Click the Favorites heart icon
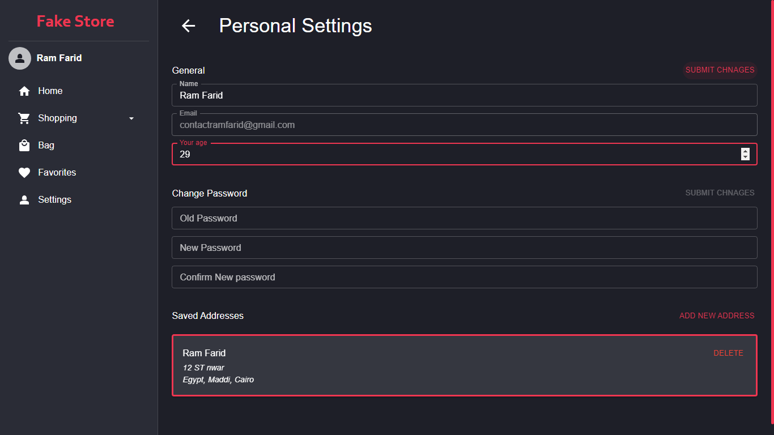The width and height of the screenshot is (774, 435). point(24,173)
